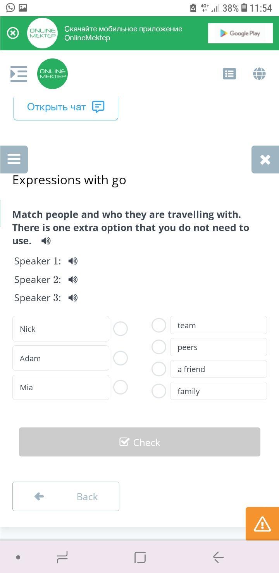Close the lesson with the X button
Image resolution: width=279 pixels, height=573 pixels.
265,160
